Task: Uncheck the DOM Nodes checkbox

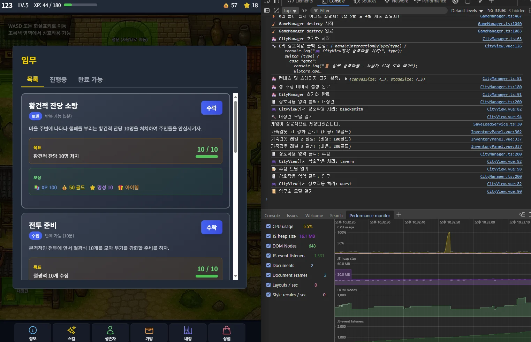Action: (x=268, y=246)
